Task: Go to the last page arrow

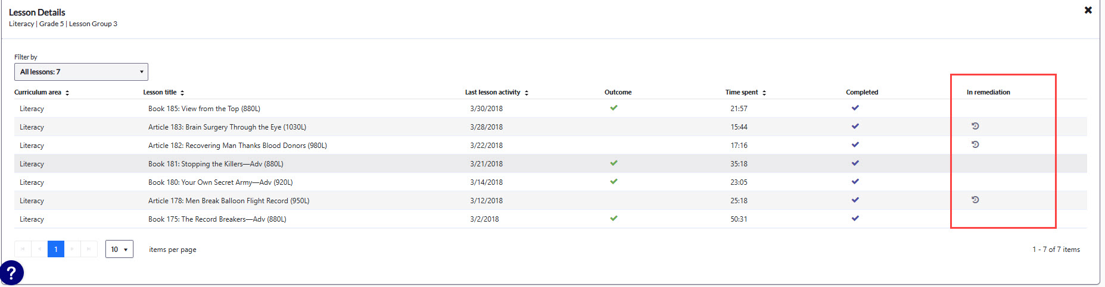Action: 89,249
